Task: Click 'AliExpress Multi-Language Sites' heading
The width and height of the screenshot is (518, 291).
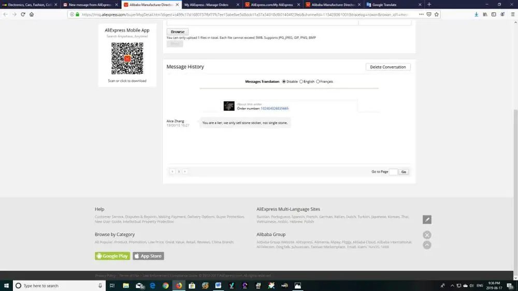Action: point(288,209)
